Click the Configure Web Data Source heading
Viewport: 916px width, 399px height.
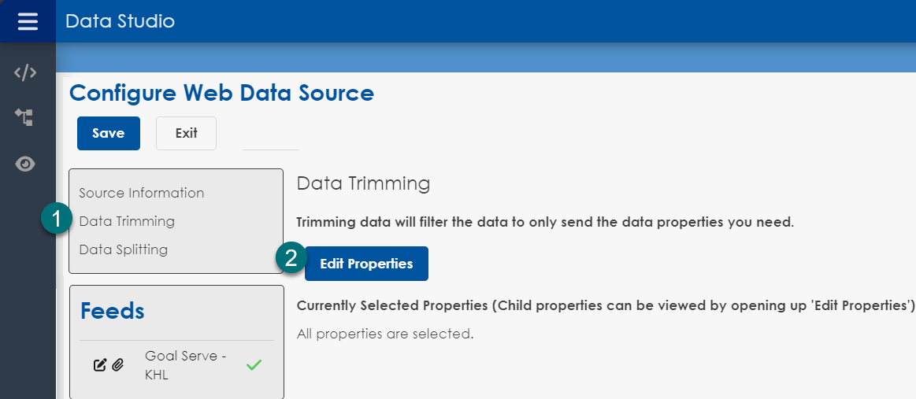coord(221,93)
